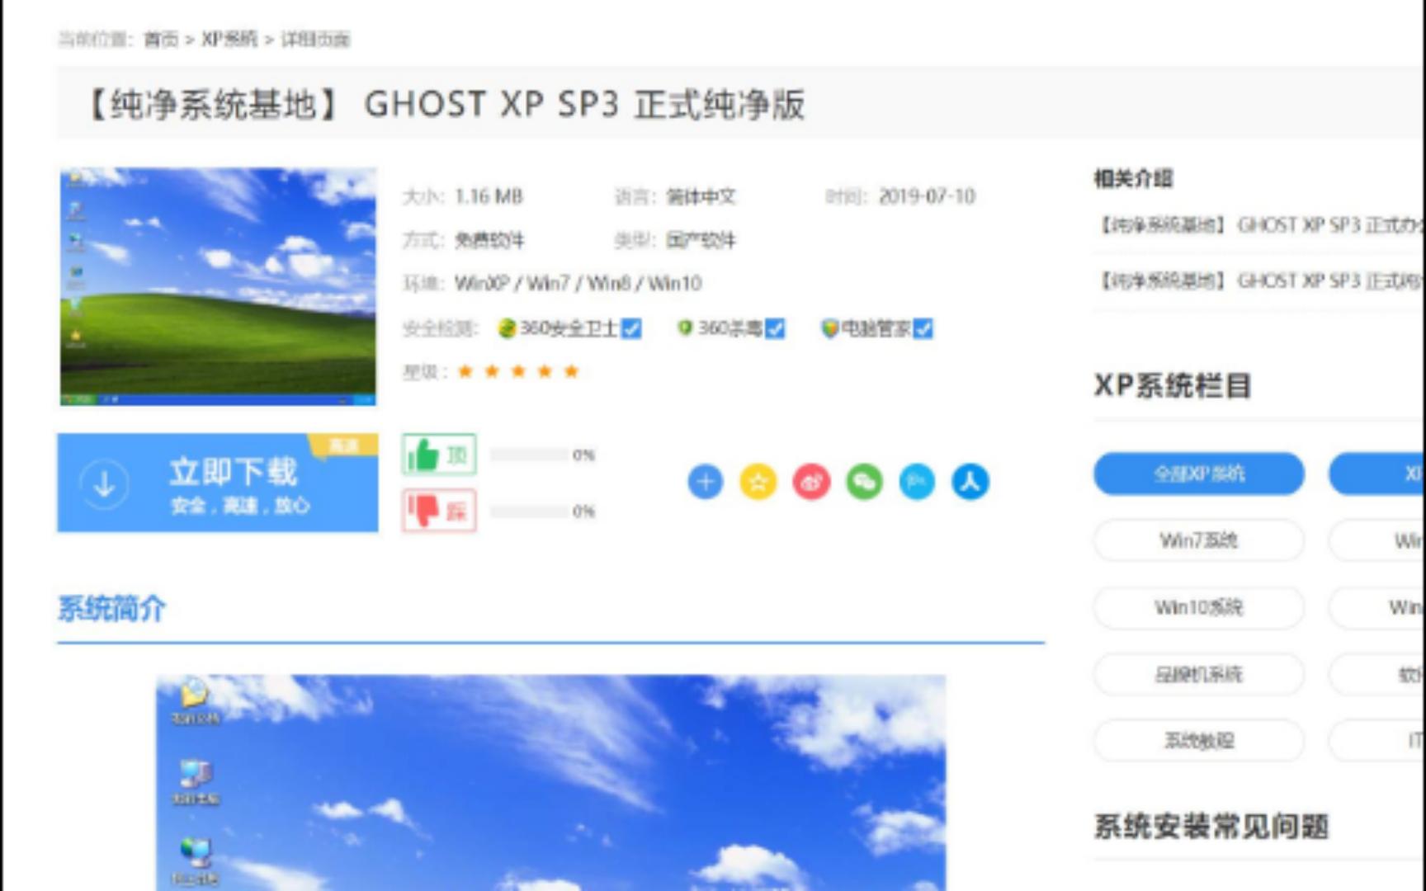The image size is (1426, 891).
Task: Share via the red Weibo icon
Action: pyautogui.click(x=811, y=482)
